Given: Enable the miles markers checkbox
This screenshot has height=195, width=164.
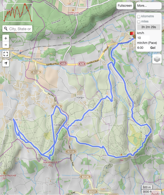Looking at the screenshot, I should click(139, 22).
